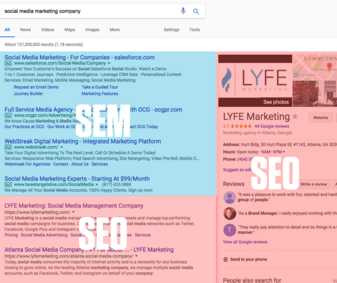Click the red map pin marker
Image resolution: width=337 pixels, height=283 pixels.
tap(329, 66)
